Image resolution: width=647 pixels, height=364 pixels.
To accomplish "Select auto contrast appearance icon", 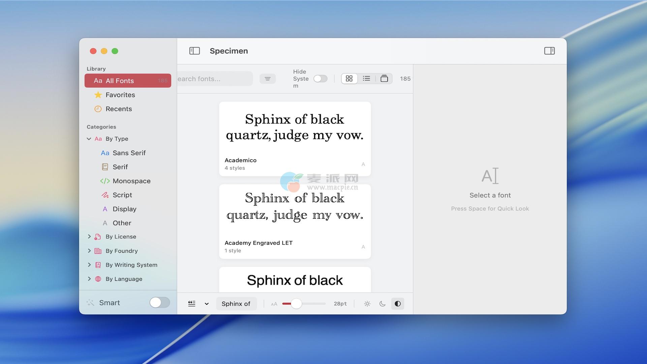I will [x=398, y=304].
